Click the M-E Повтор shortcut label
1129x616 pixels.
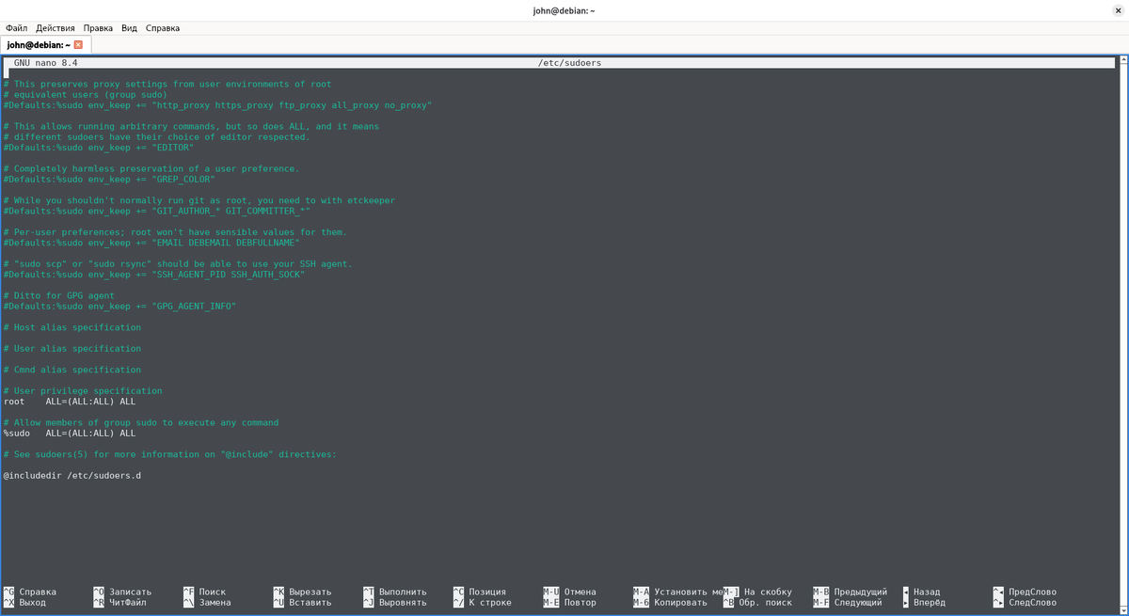tap(569, 602)
